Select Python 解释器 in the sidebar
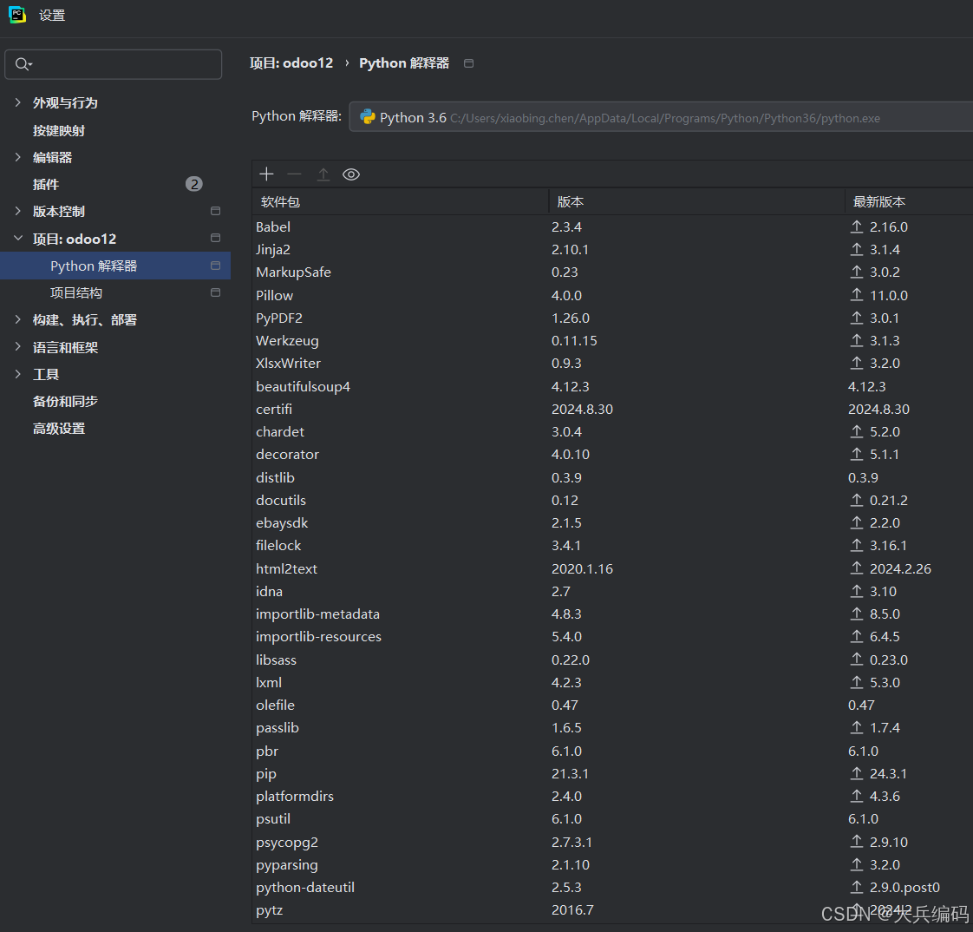Viewport: 973px width, 932px height. click(x=115, y=266)
